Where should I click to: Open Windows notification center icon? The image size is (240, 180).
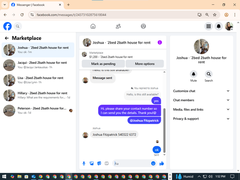click(232, 176)
